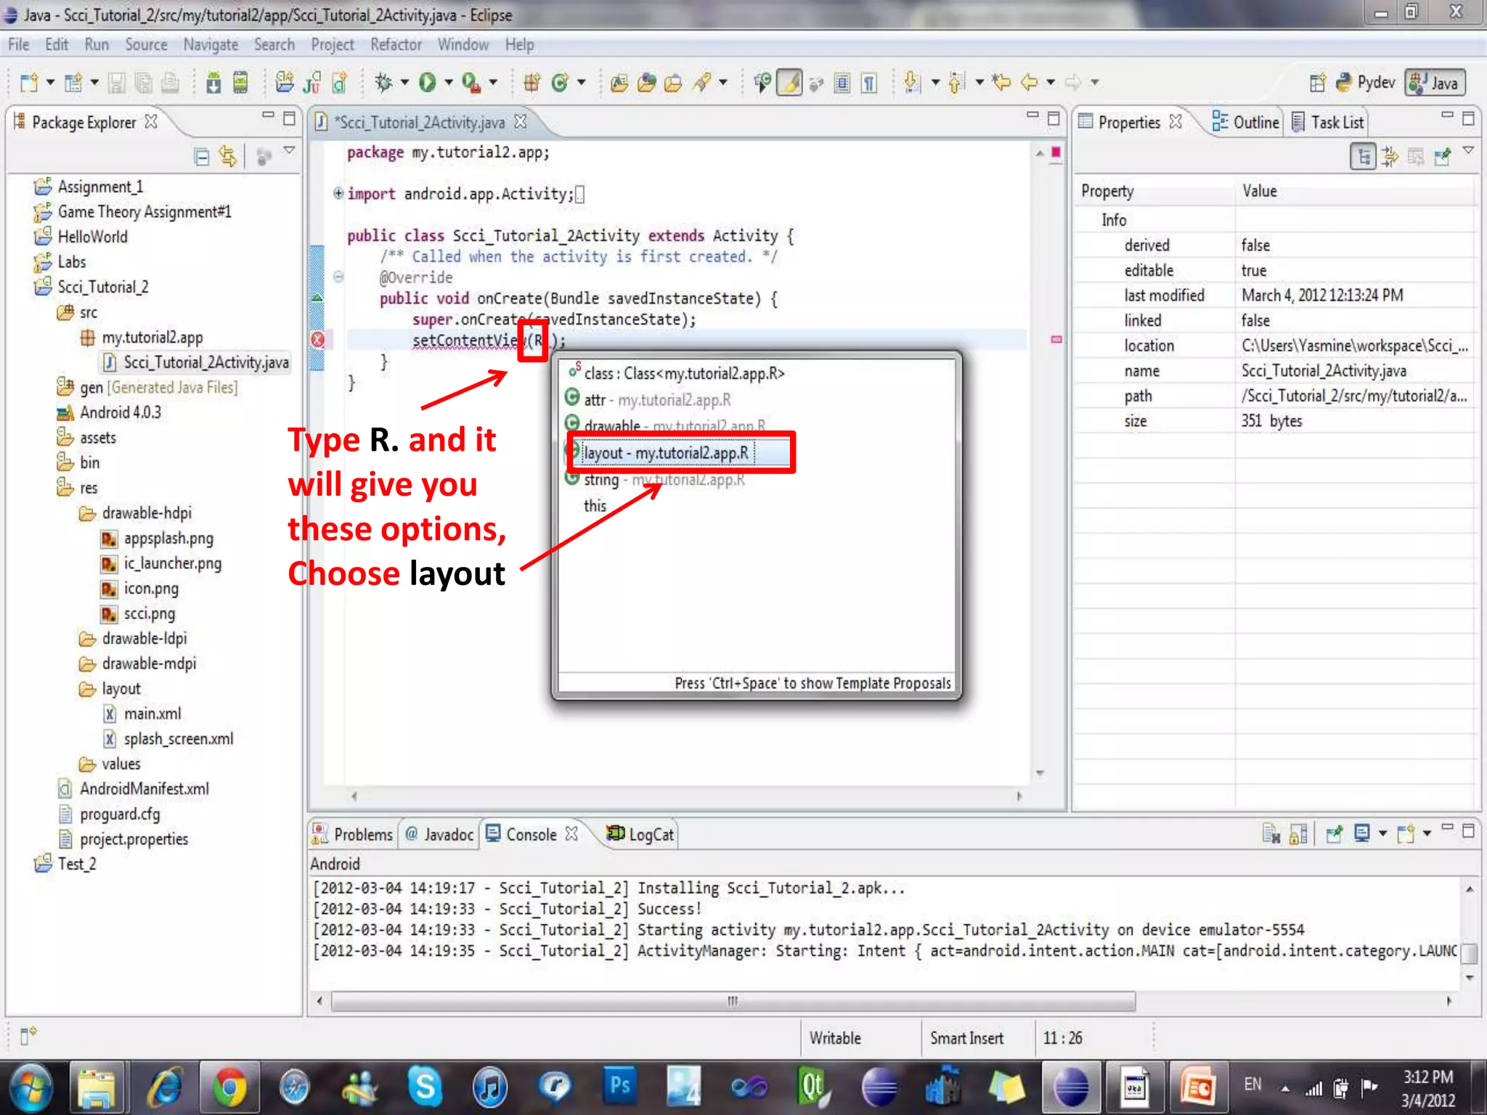
Task: Minimize the Console view panel
Action: pyautogui.click(x=1447, y=828)
